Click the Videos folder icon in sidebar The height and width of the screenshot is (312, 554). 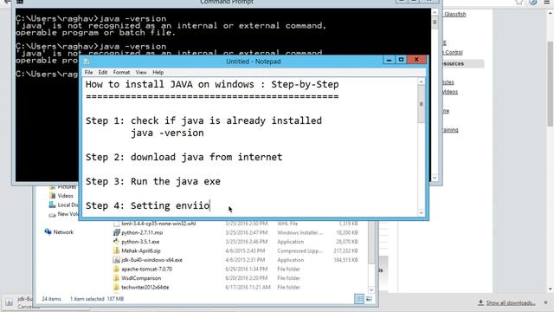53,196
